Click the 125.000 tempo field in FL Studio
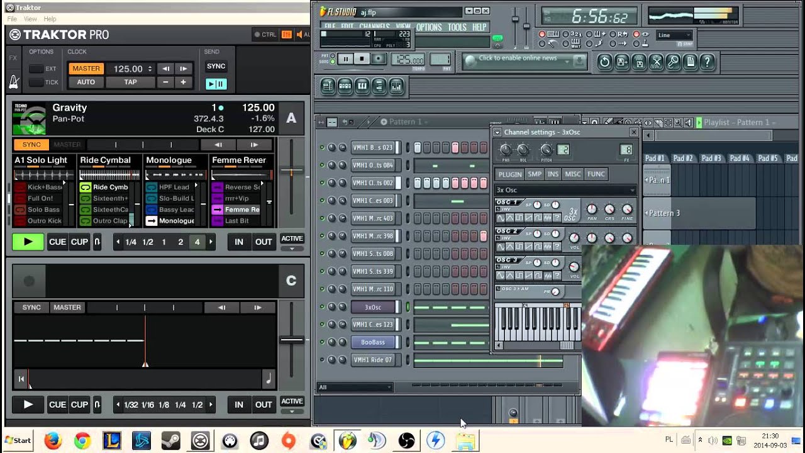The image size is (805, 453). point(408,60)
